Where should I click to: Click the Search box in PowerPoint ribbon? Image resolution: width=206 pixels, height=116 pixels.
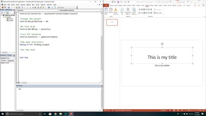click(x=187, y=5)
